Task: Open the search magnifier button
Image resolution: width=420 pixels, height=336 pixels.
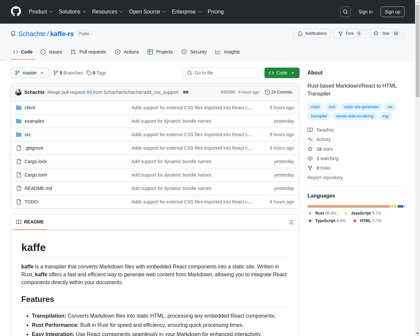Action: click(346, 12)
